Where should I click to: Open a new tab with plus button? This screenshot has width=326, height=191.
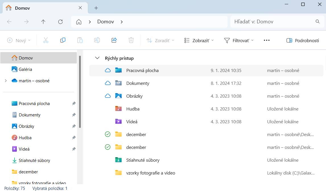click(96, 8)
